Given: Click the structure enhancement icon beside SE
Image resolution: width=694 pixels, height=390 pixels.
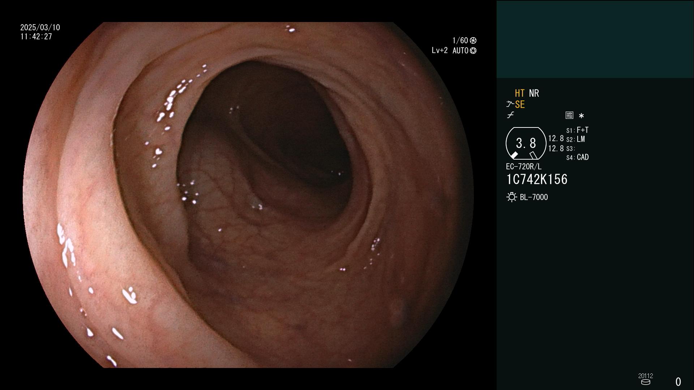Looking at the screenshot, I should [x=510, y=104].
